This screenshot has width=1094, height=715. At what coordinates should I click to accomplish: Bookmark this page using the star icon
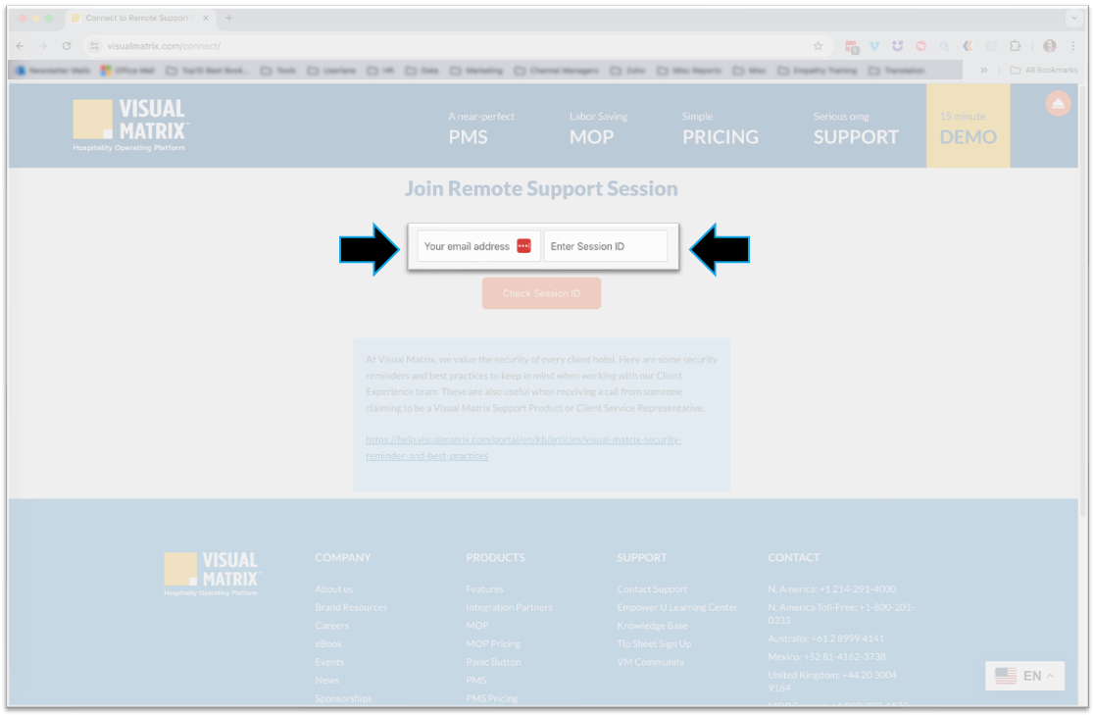[x=818, y=46]
